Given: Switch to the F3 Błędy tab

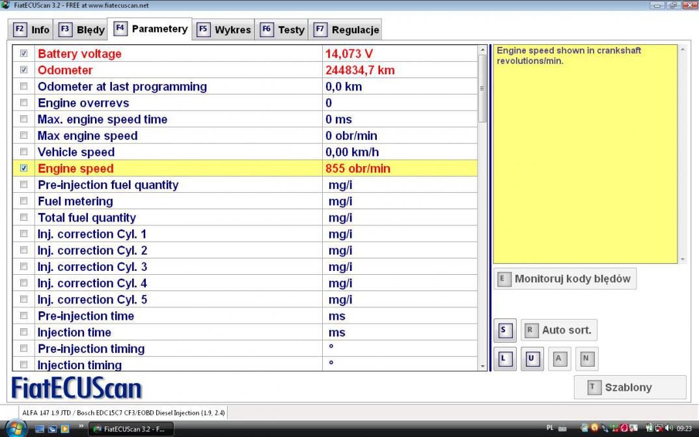Looking at the screenshot, I should pyautogui.click(x=81, y=30).
